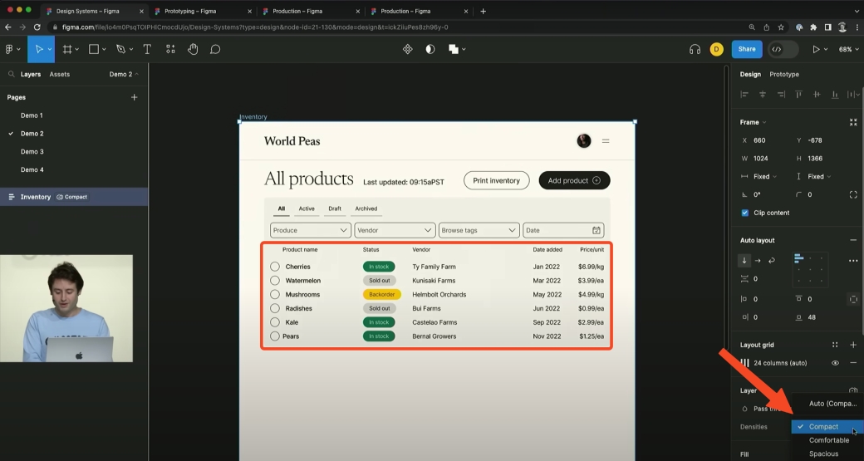The image size is (864, 461).
Task: Search layers with magnifier icon
Action: tap(11, 74)
